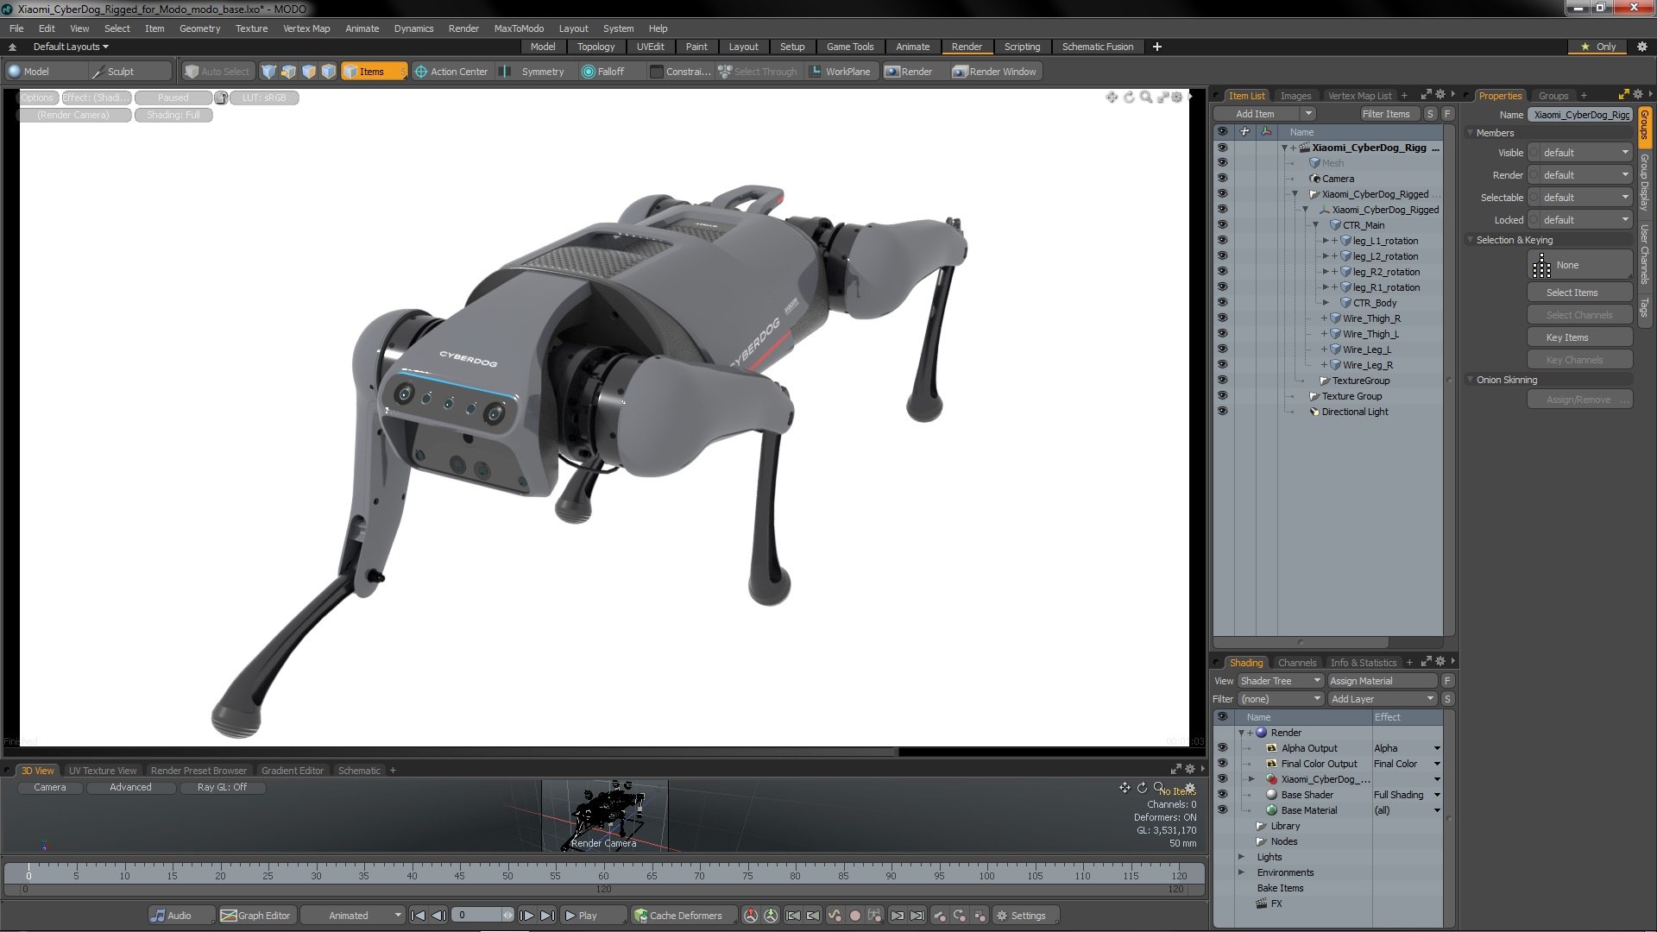Toggle visibility of Wire_Thigh_R
This screenshot has width=1657, height=932.
point(1222,318)
